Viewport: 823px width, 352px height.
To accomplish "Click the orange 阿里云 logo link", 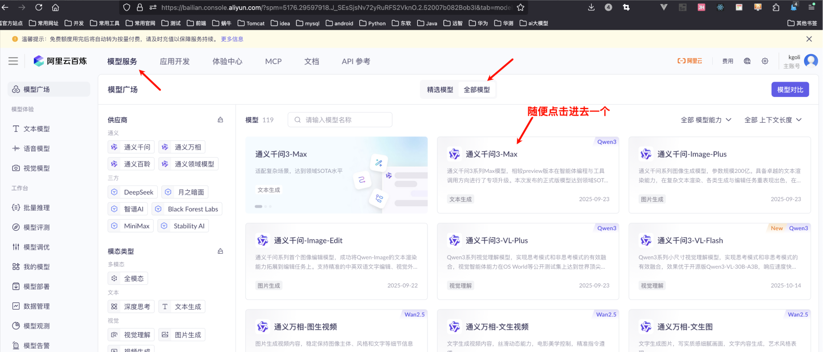I will 690,61.
